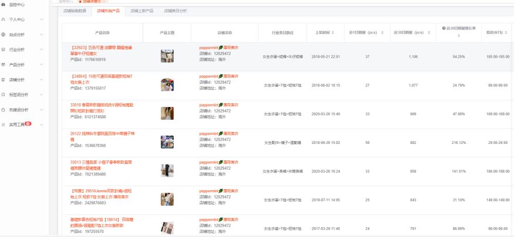This screenshot has width=514, height=237.
Task: Click the 产品分析 box icon
Action: [3, 65]
